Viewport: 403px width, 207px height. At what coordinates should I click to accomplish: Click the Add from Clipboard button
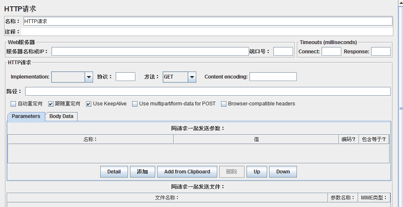pos(187,172)
